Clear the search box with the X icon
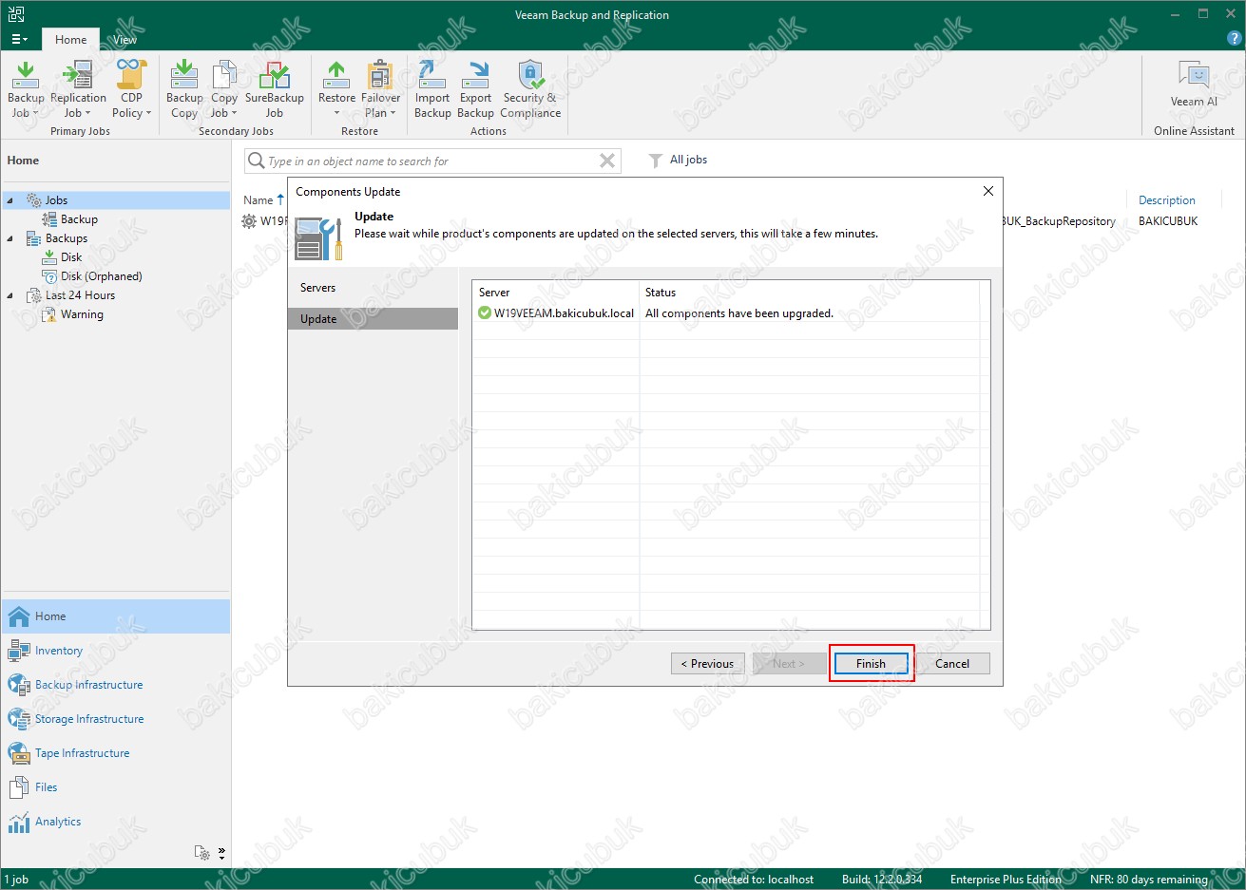The width and height of the screenshot is (1246, 890). click(x=607, y=161)
